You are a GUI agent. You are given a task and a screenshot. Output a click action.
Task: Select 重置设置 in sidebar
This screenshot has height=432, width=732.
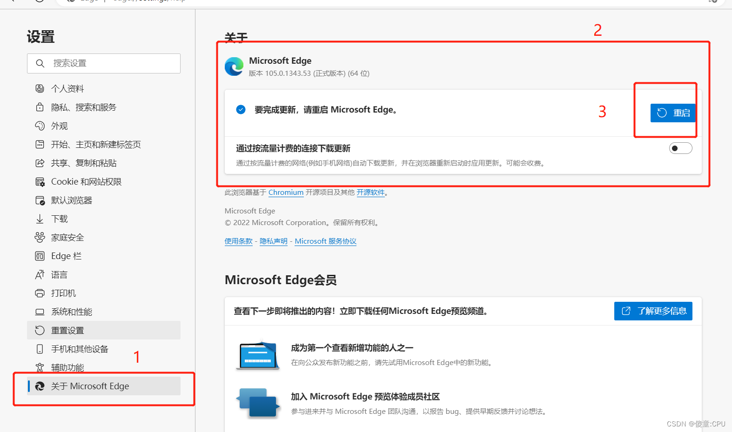[104, 330]
